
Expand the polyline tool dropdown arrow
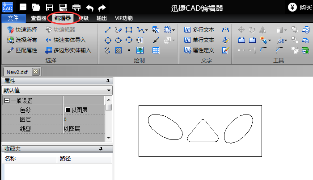(x=146, y=30)
